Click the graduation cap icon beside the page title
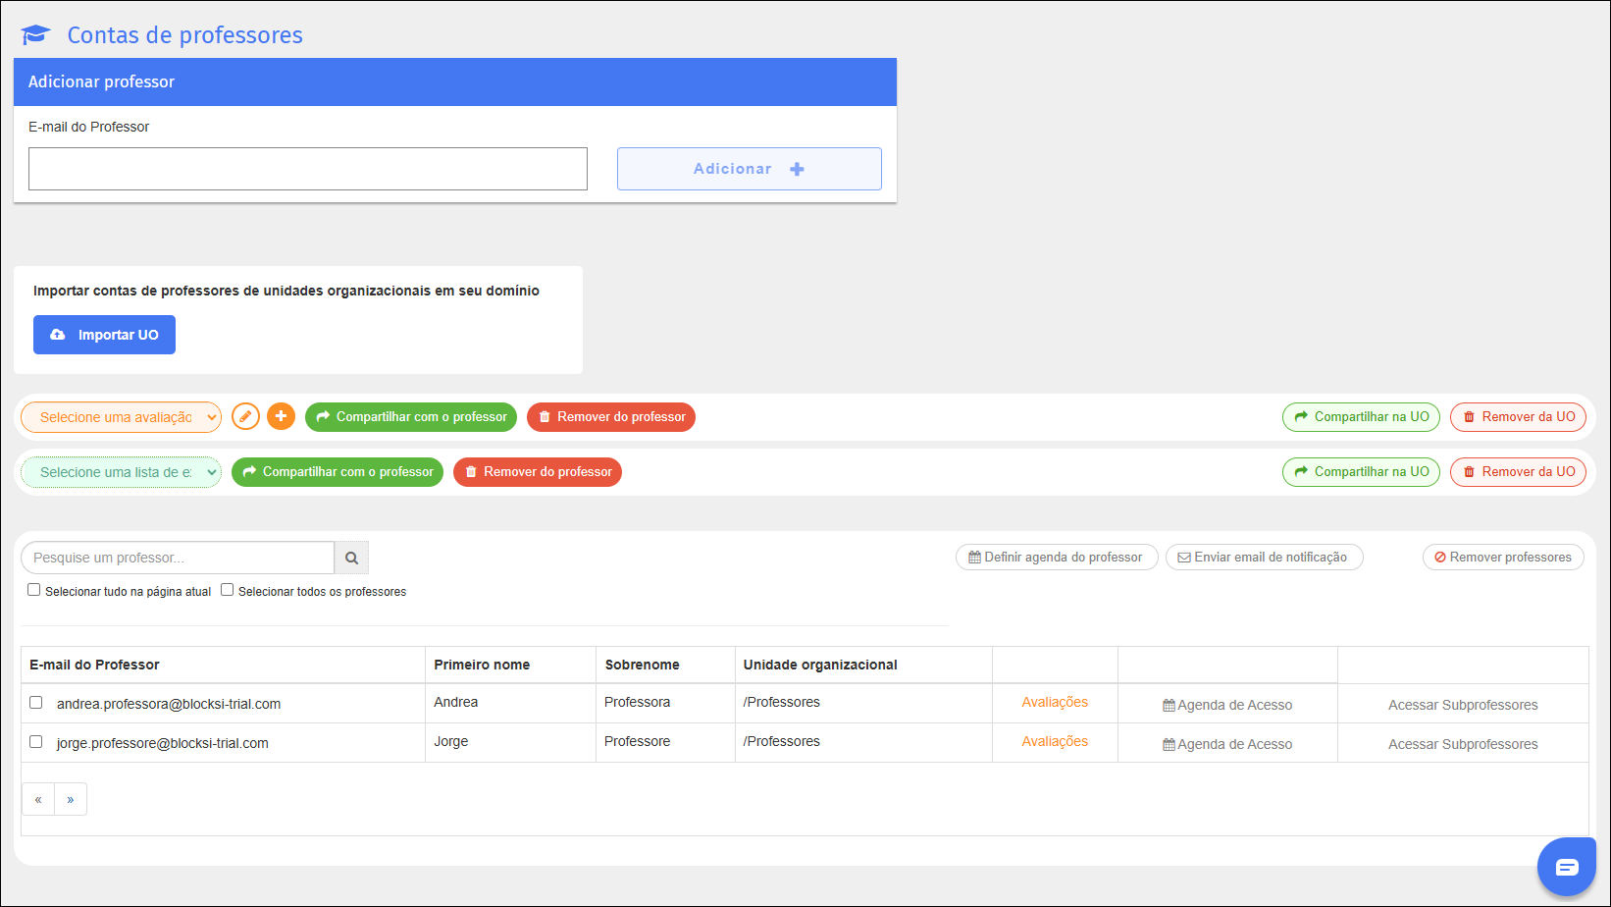Viewport: 1611px width, 907px height. (x=35, y=35)
